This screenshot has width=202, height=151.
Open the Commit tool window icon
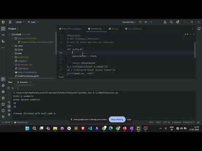pos(3,35)
